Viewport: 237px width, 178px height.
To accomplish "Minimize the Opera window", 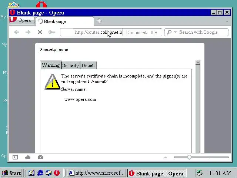I will [x=213, y=12].
